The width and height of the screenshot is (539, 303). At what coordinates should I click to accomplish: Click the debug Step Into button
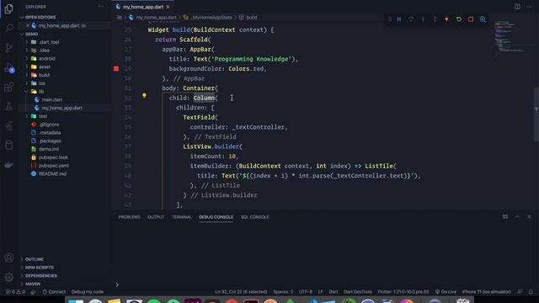423,19
